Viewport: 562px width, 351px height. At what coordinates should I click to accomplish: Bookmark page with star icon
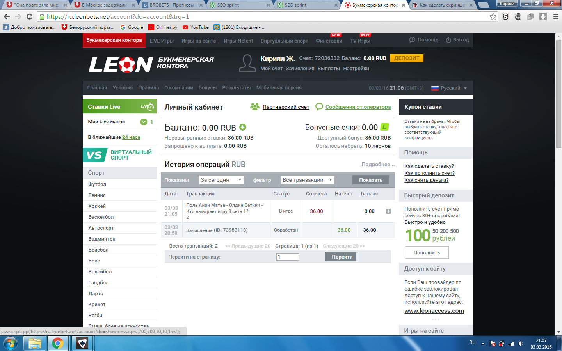click(493, 16)
